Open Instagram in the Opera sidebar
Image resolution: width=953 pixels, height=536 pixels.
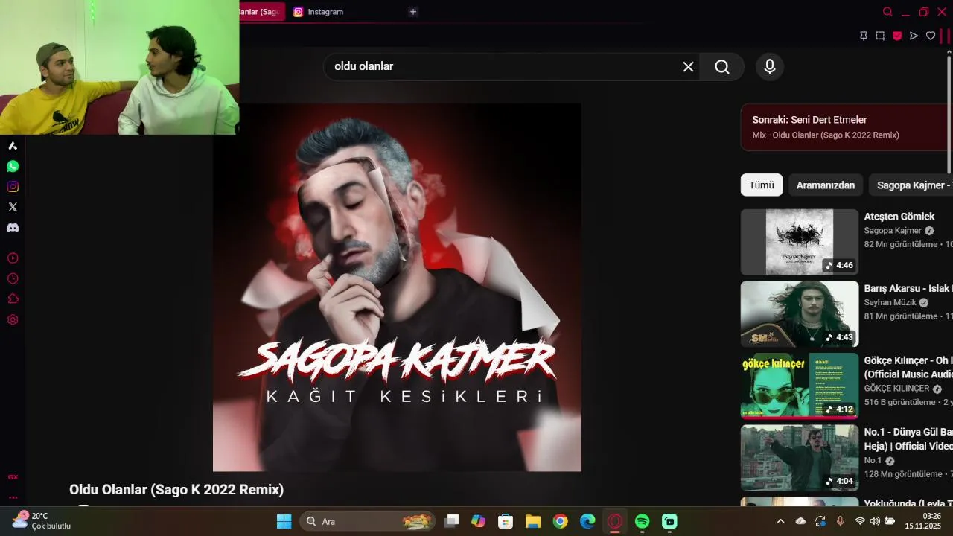(x=13, y=187)
